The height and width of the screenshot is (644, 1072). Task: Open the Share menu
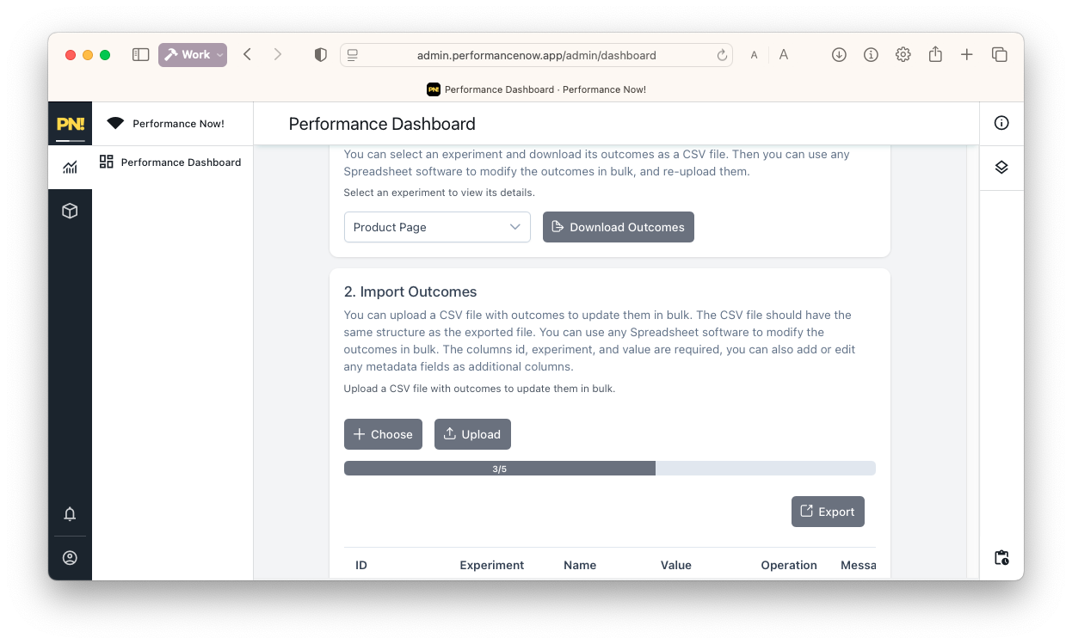tap(935, 54)
